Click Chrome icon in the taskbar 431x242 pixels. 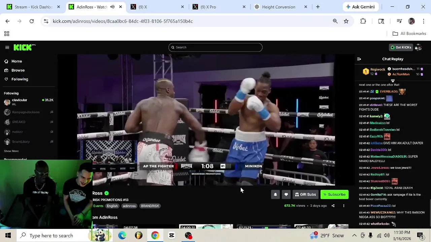[155, 235]
